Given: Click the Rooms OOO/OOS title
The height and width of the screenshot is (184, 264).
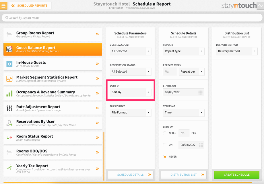Looking at the screenshot, I should [32, 151].
